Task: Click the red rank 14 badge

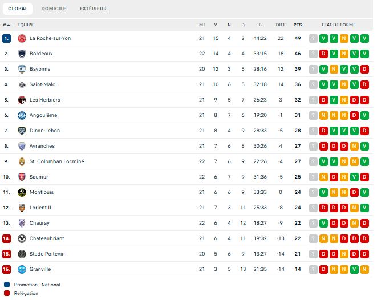Action: coord(6,238)
